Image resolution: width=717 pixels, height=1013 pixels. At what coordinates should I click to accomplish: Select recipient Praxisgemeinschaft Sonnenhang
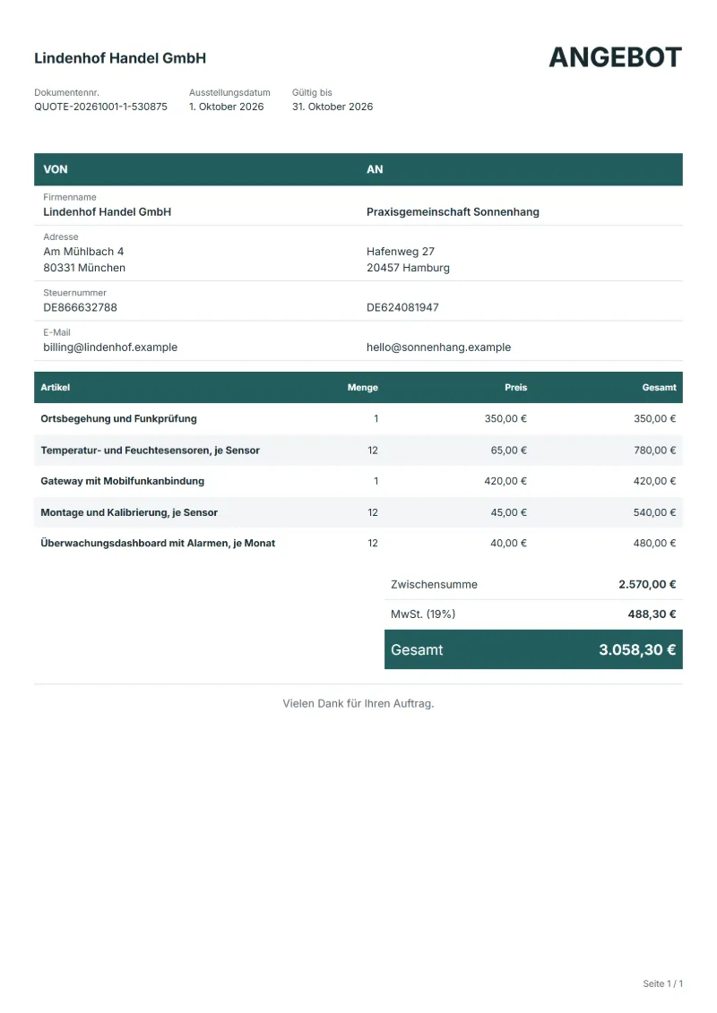click(453, 212)
